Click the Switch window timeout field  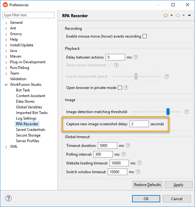click(x=117, y=172)
